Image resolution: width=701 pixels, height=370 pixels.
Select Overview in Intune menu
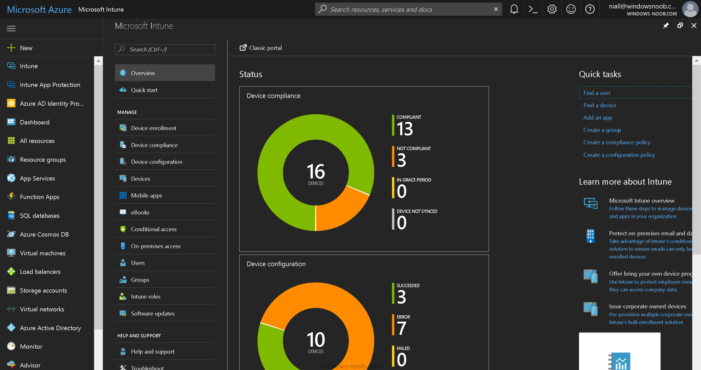pos(165,73)
